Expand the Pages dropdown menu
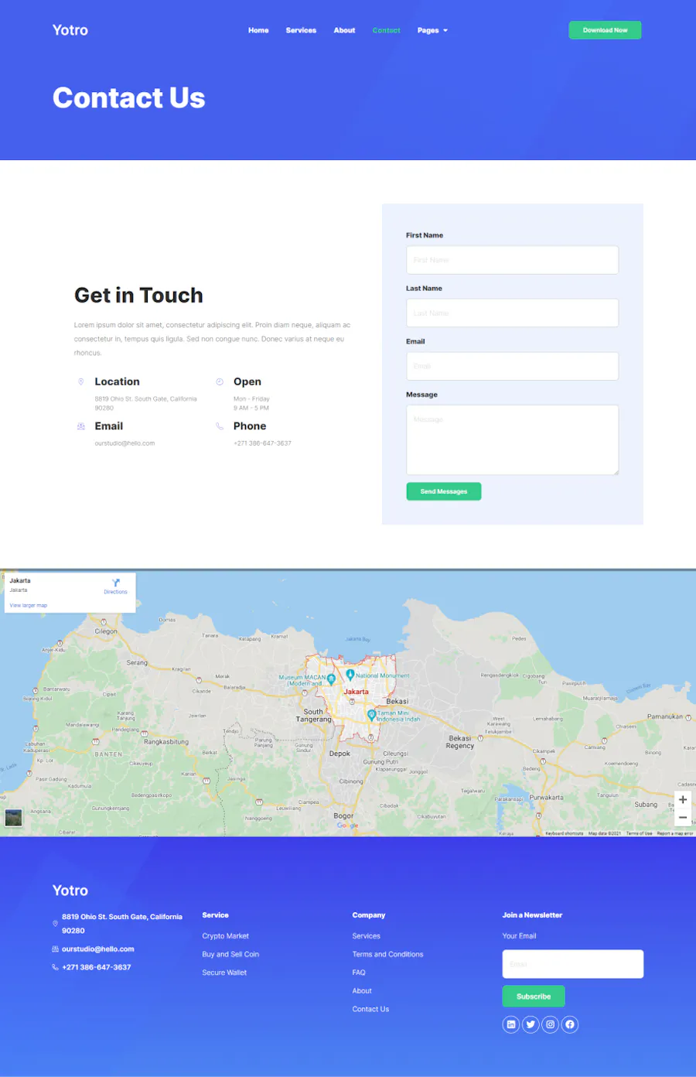696x1077 pixels. [432, 31]
